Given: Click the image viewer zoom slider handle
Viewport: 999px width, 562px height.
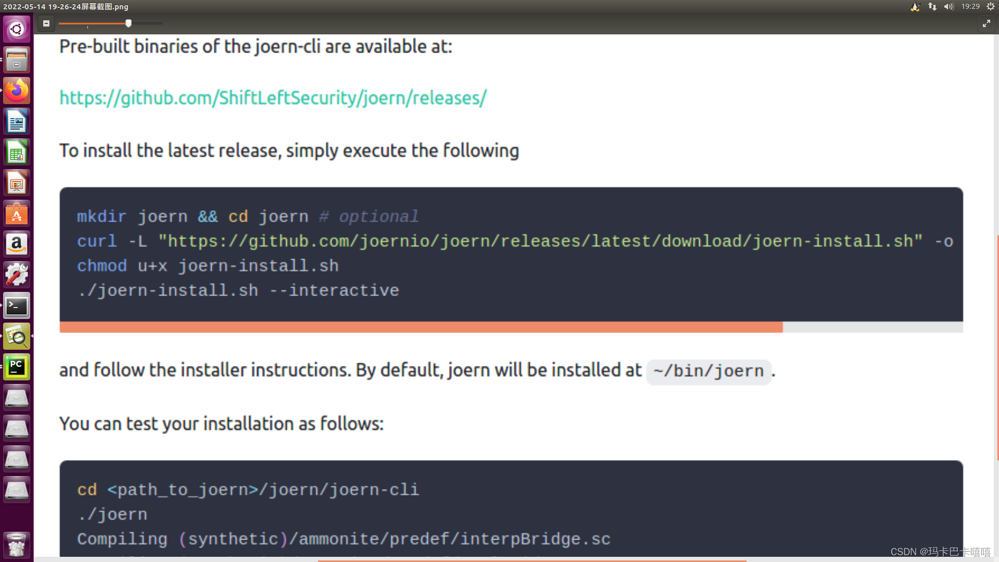Looking at the screenshot, I should click(x=129, y=23).
